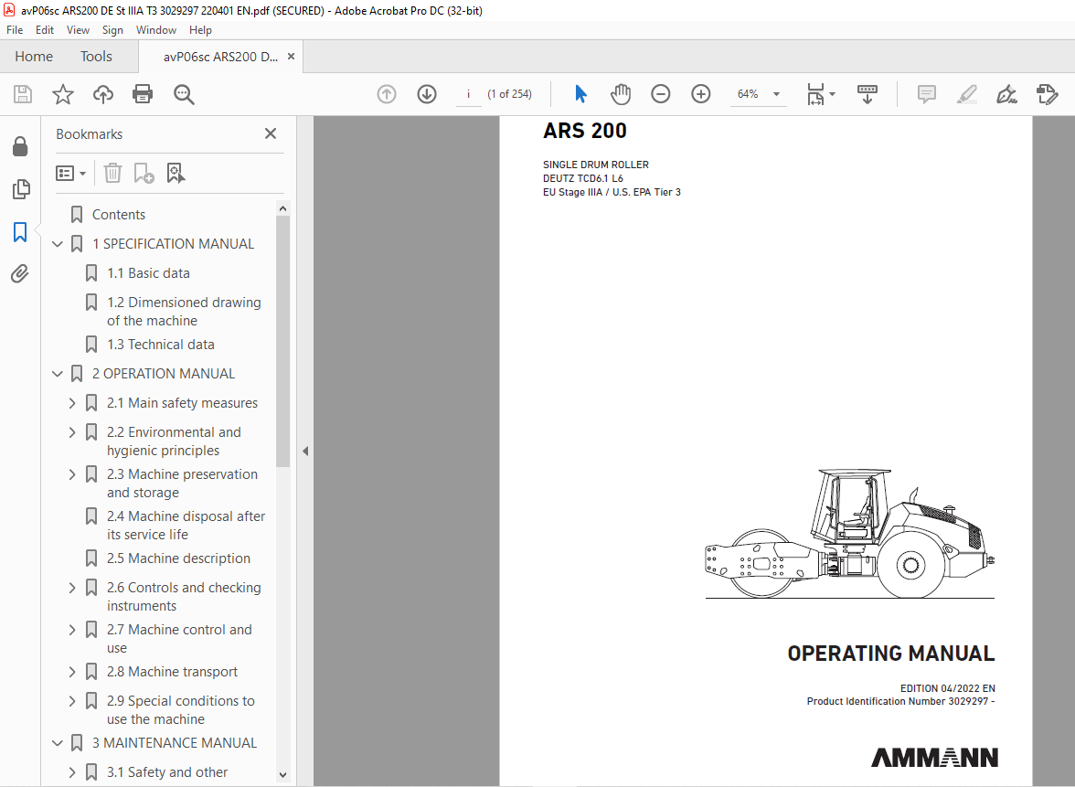Zoom in with plus icon
The image size is (1075, 787).
coord(700,94)
